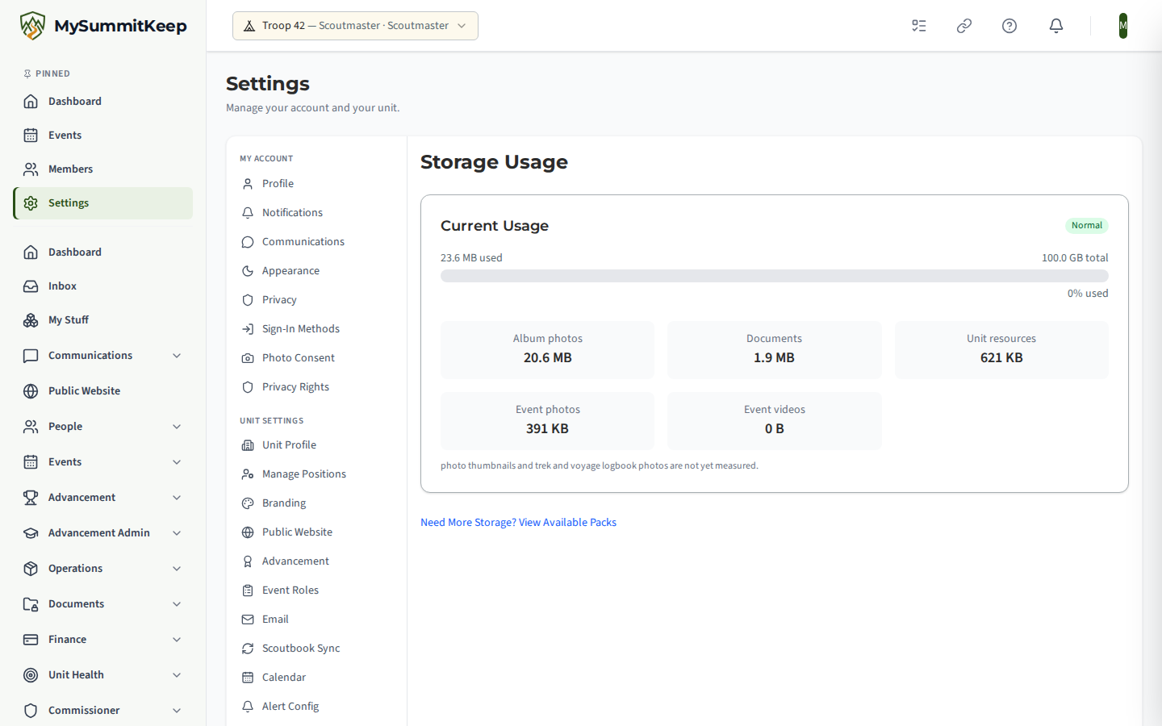Expand the Unit Health sidebar section
The width and height of the screenshot is (1162, 726).
pyautogui.click(x=102, y=675)
